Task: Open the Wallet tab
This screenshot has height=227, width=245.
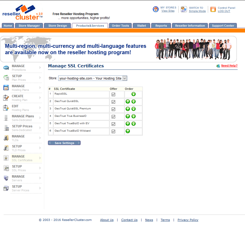Action: [141, 26]
